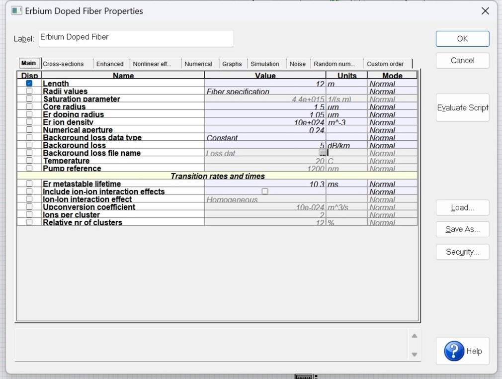
Task: Open the Background loss data type Constant dropdown
Action: click(265, 137)
